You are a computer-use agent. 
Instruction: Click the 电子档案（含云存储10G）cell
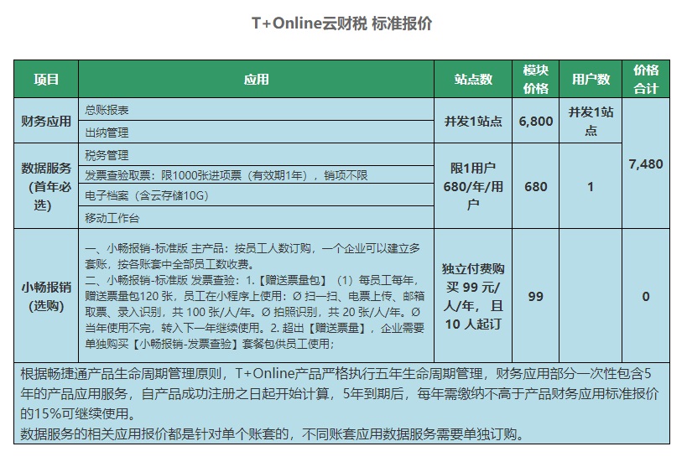(257, 195)
